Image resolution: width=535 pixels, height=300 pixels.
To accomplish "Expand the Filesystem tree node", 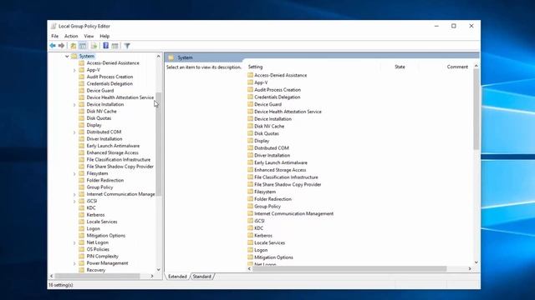I will click(x=74, y=173).
